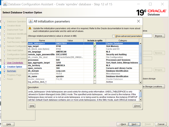The width and height of the screenshot is (169, 127).
Task: Click the Category column header
Action: click(122, 40)
